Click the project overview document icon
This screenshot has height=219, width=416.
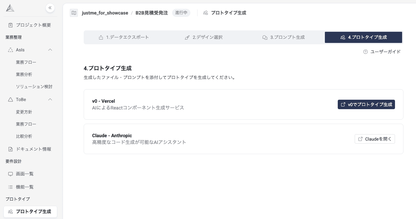pos(10,25)
